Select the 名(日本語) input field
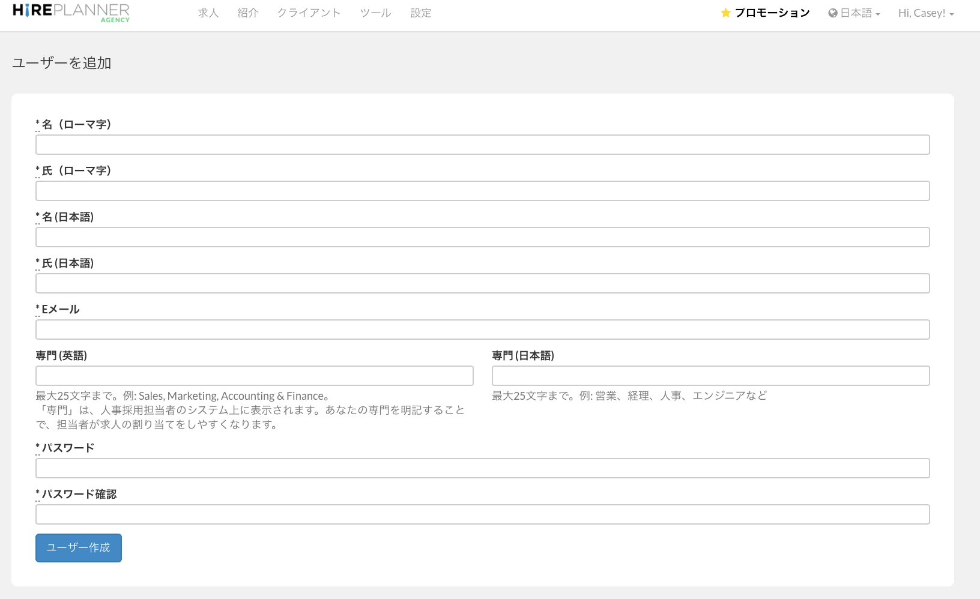This screenshot has height=599, width=980. pos(482,237)
